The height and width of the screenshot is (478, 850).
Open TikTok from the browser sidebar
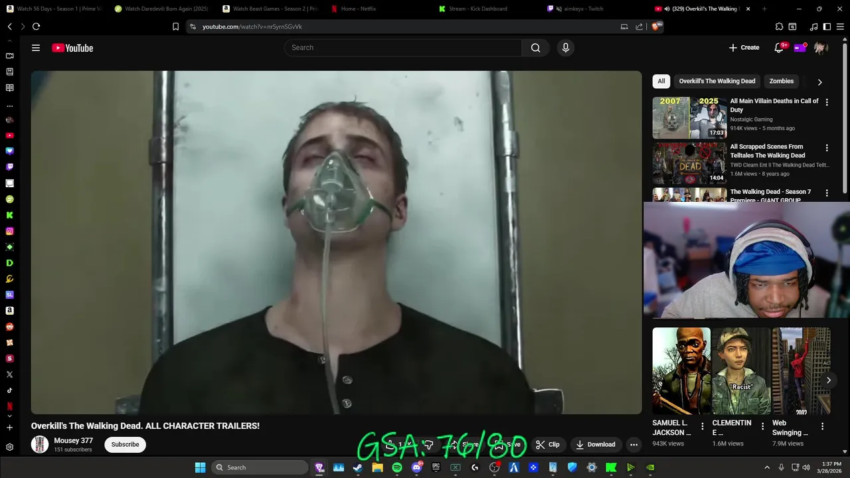pos(9,390)
